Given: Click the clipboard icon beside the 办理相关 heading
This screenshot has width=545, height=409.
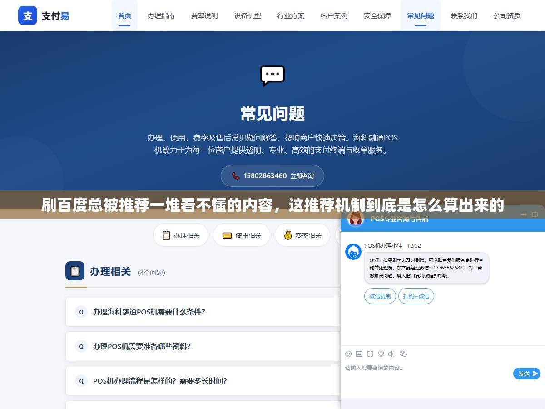Looking at the screenshot, I should 75,271.
